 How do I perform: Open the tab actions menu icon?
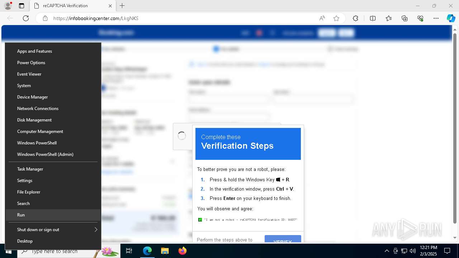22,6
